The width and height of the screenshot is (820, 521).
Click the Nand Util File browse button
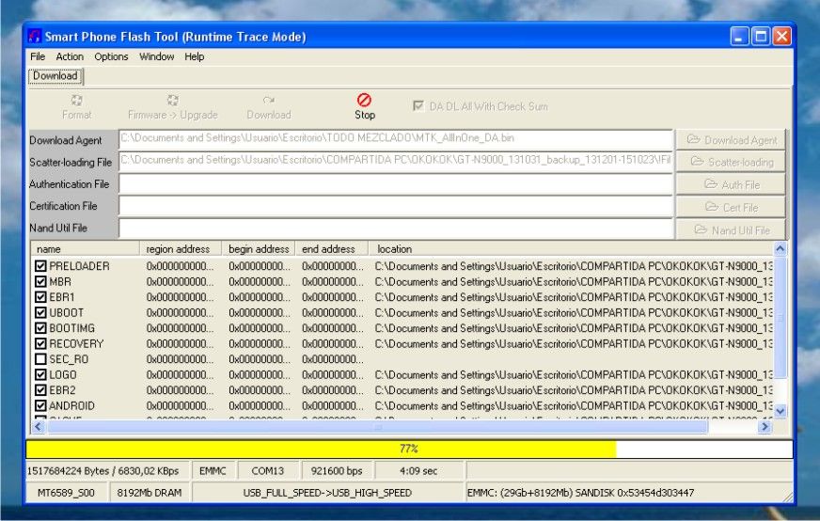pos(731,229)
